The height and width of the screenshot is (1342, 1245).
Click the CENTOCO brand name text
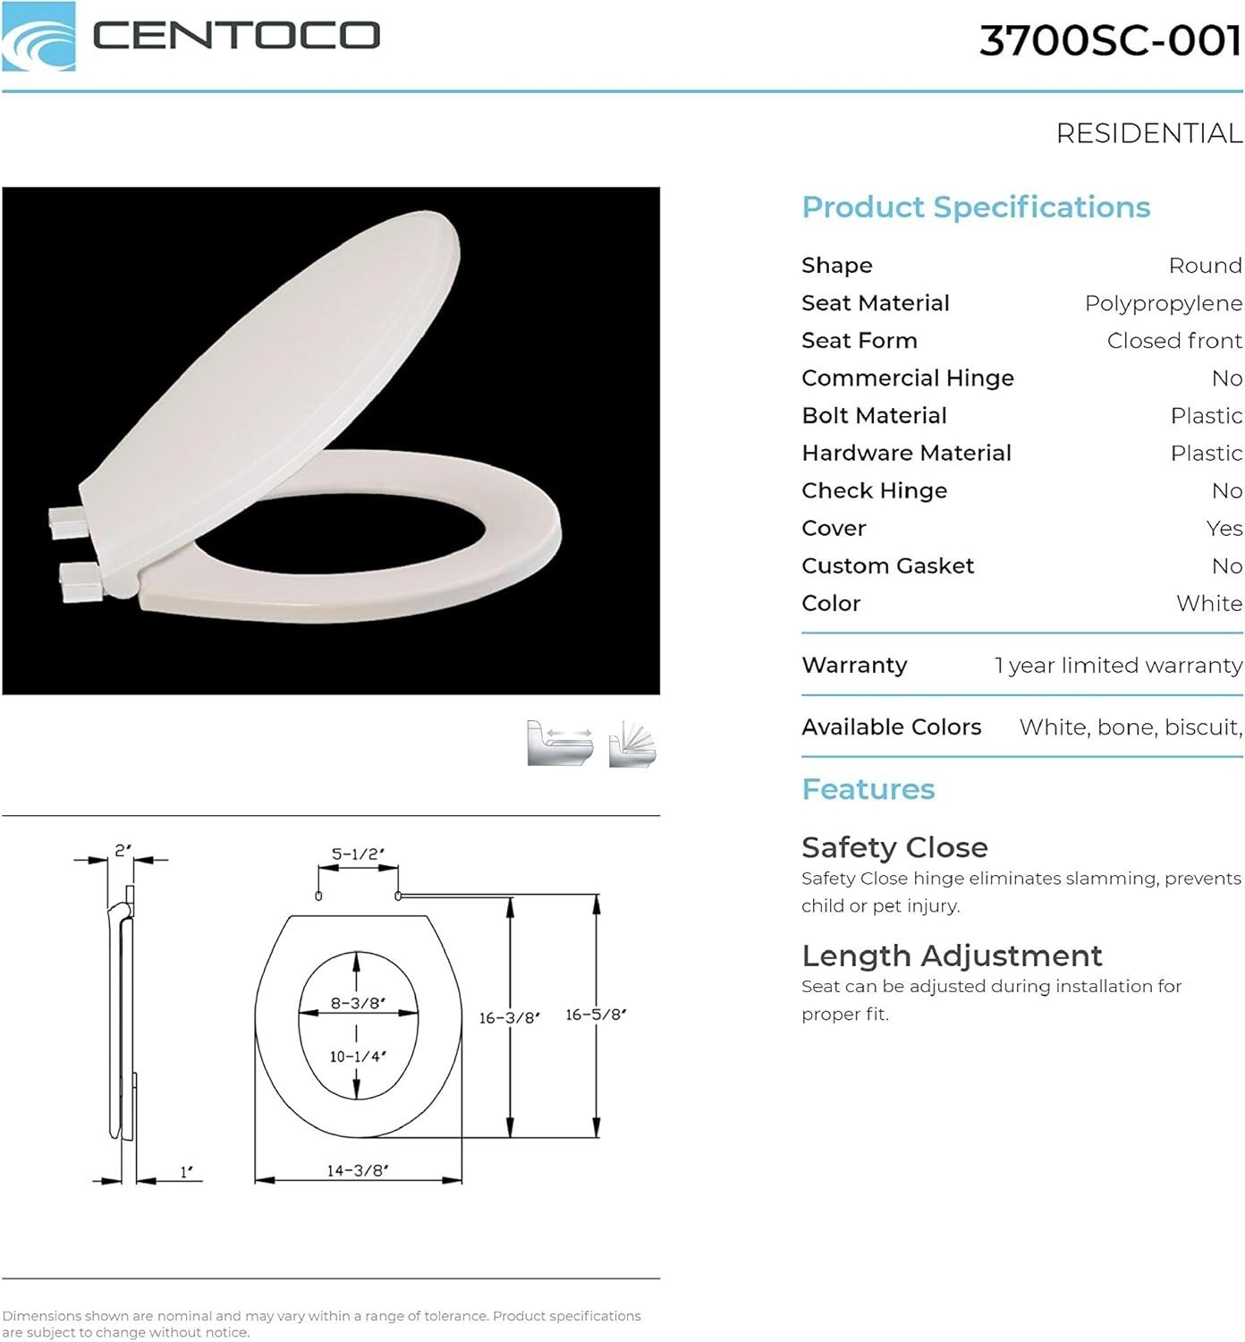pos(236,37)
